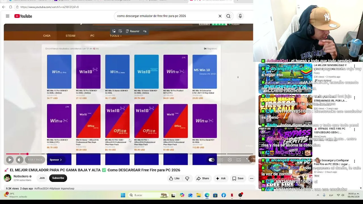
Task: Open Microsoft Store from the taskbar
Action: point(215,195)
